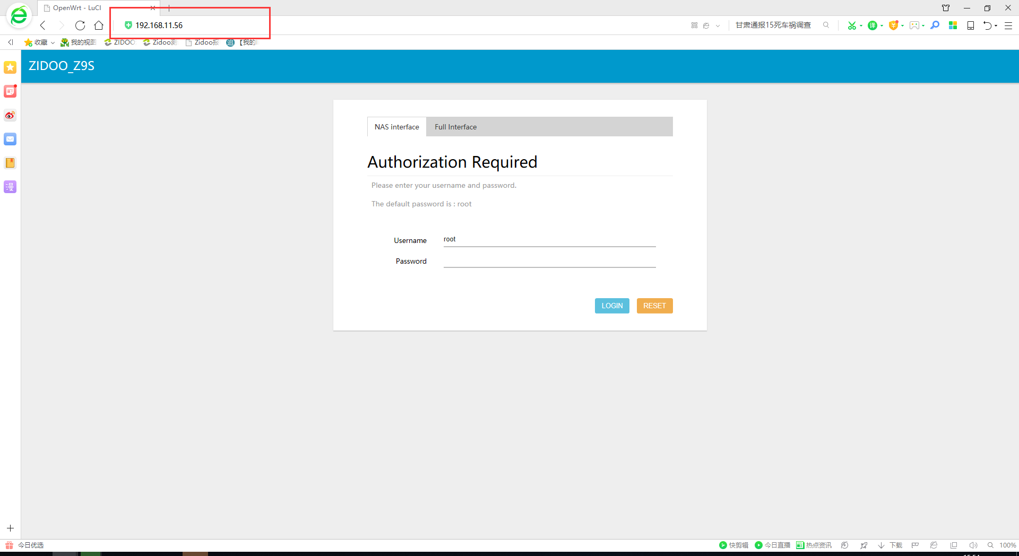
Task: Open the home page icon
Action: [99, 25]
